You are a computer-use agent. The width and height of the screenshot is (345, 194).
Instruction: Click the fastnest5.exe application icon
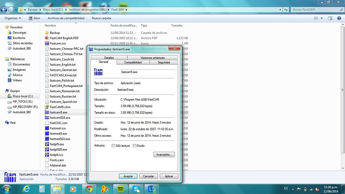point(46,133)
